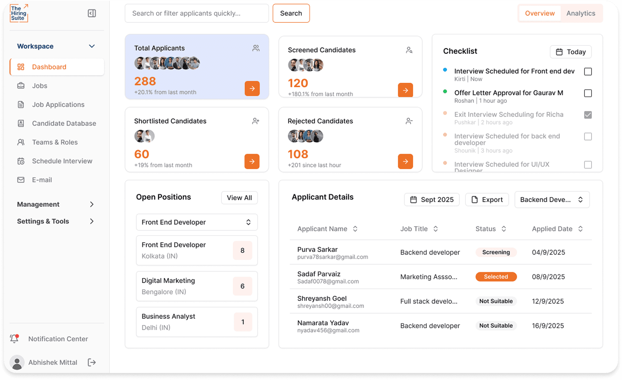Click the logout icon beside Abhishek Mittal
The image size is (622, 380).
(x=92, y=362)
